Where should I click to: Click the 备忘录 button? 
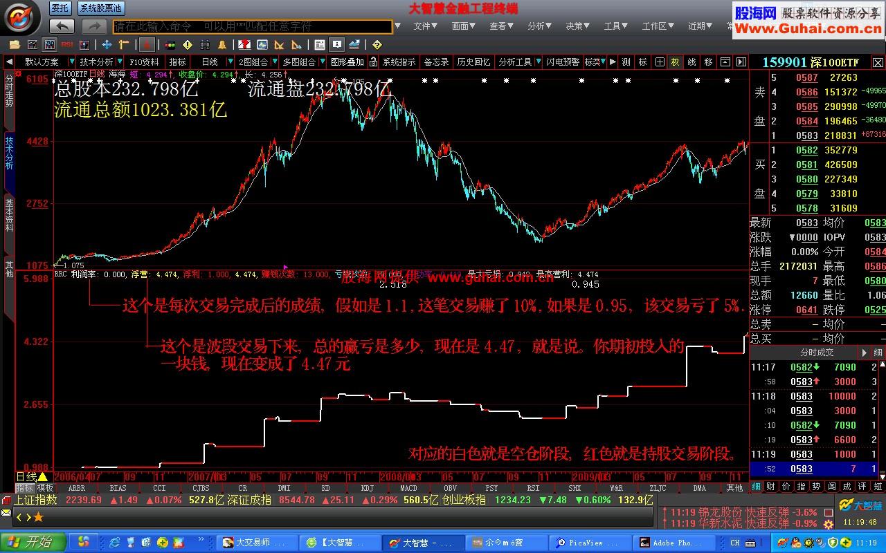tap(436, 62)
